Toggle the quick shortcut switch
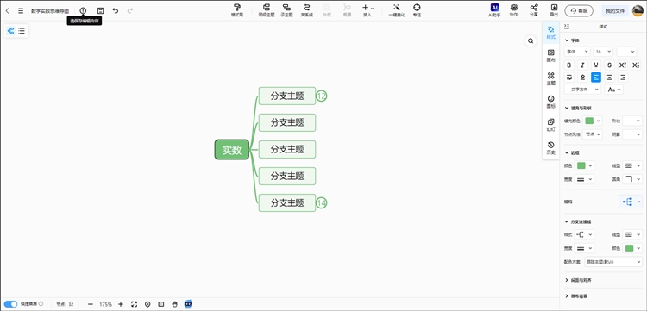This screenshot has height=311, width=647. coord(10,304)
